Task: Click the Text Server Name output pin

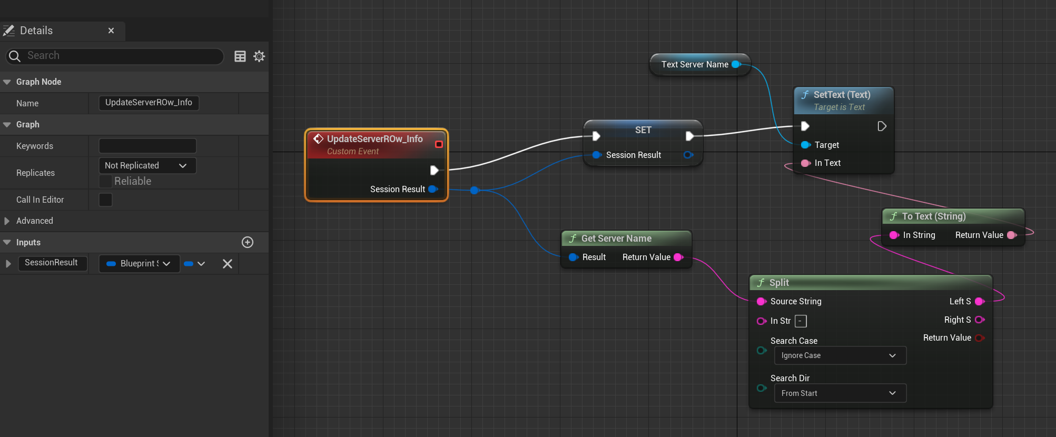Action: click(736, 64)
